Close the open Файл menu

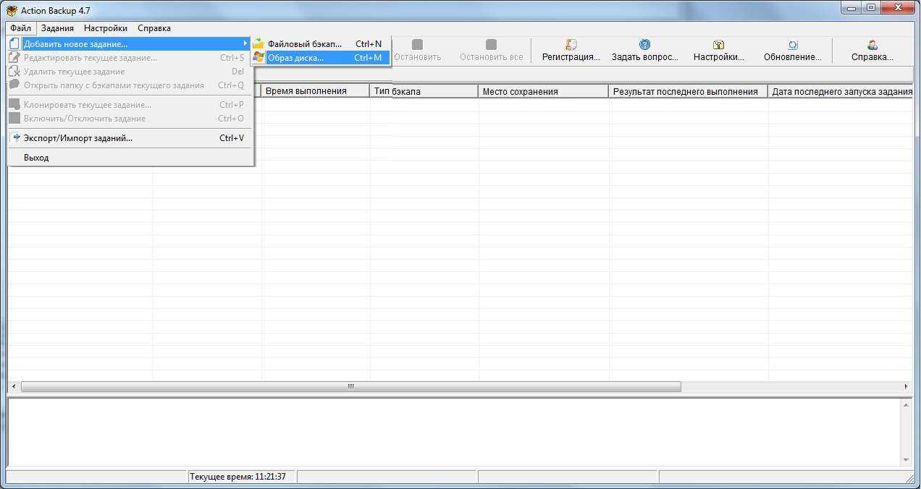[20, 28]
